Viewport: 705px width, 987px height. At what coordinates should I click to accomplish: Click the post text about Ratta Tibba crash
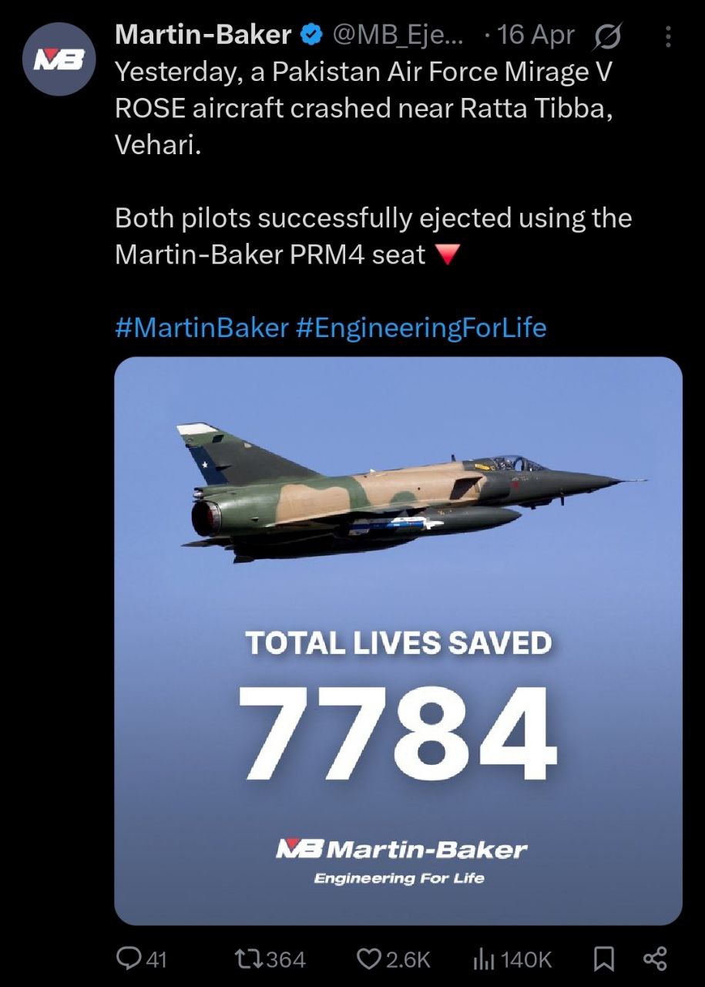362,108
